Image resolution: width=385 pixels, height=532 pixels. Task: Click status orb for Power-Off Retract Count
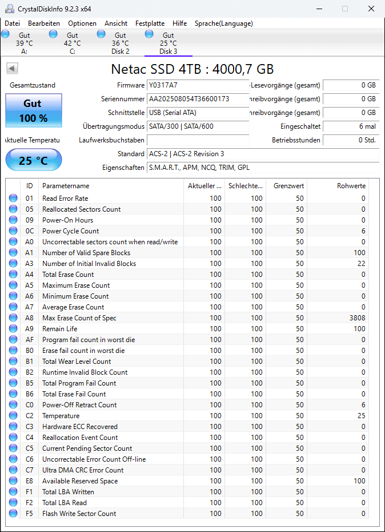13,405
